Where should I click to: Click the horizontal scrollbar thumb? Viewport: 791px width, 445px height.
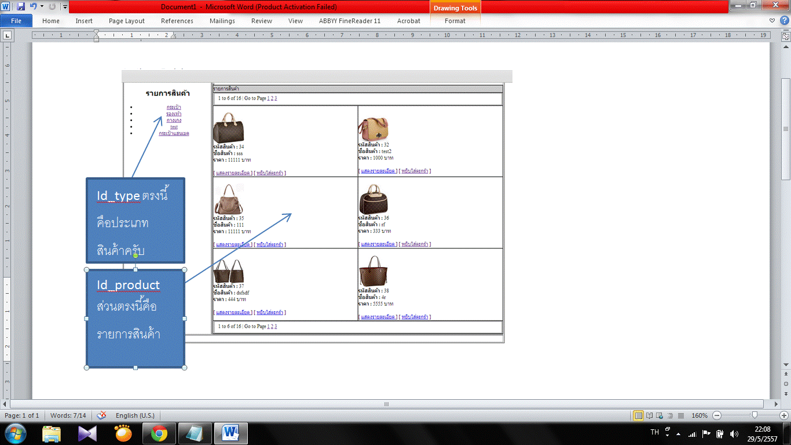386,404
